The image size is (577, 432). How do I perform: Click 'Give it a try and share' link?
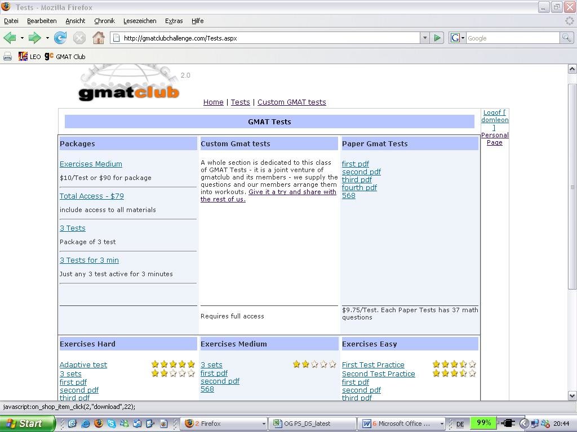268,195
